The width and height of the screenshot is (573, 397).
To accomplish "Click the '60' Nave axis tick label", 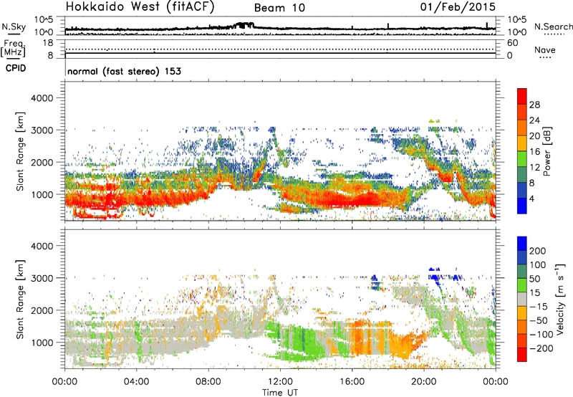I will tap(512, 43).
